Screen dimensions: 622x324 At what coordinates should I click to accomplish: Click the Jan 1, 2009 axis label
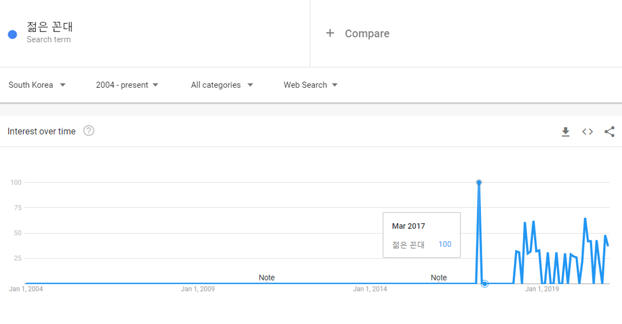click(198, 289)
